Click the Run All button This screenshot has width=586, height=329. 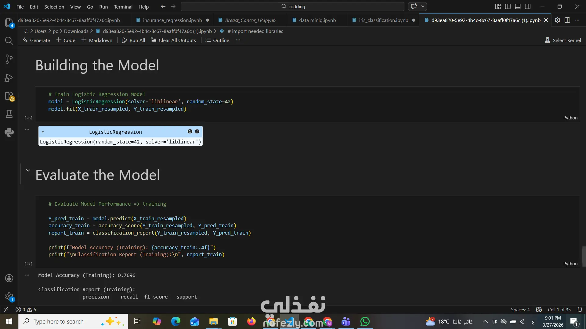(x=133, y=40)
